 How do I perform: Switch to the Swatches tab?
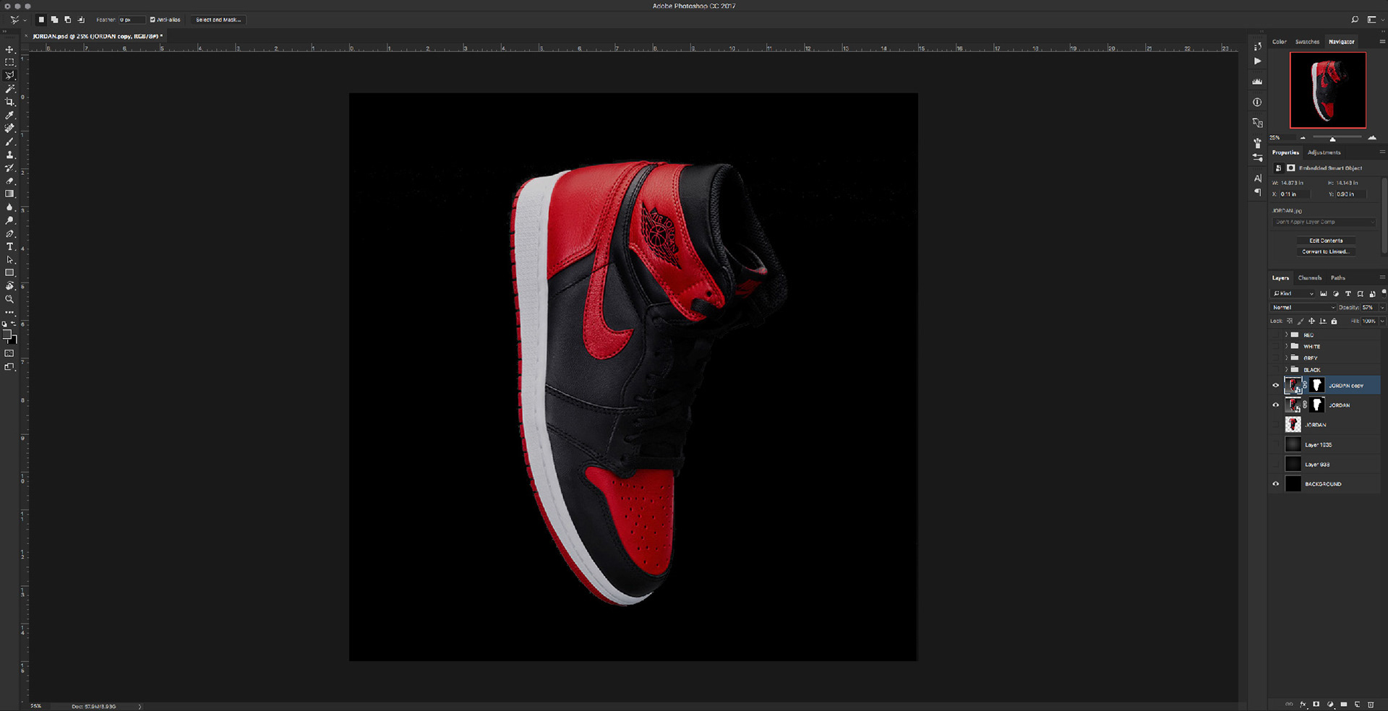click(1307, 42)
